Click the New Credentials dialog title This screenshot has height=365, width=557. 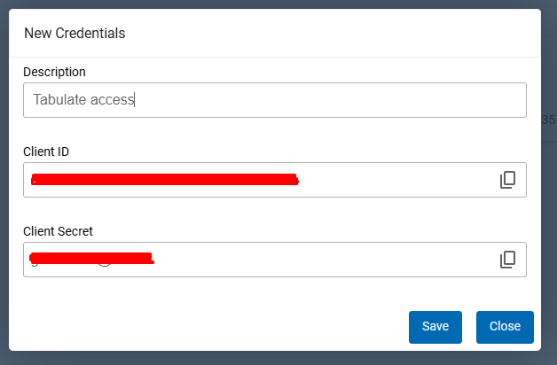pos(75,34)
